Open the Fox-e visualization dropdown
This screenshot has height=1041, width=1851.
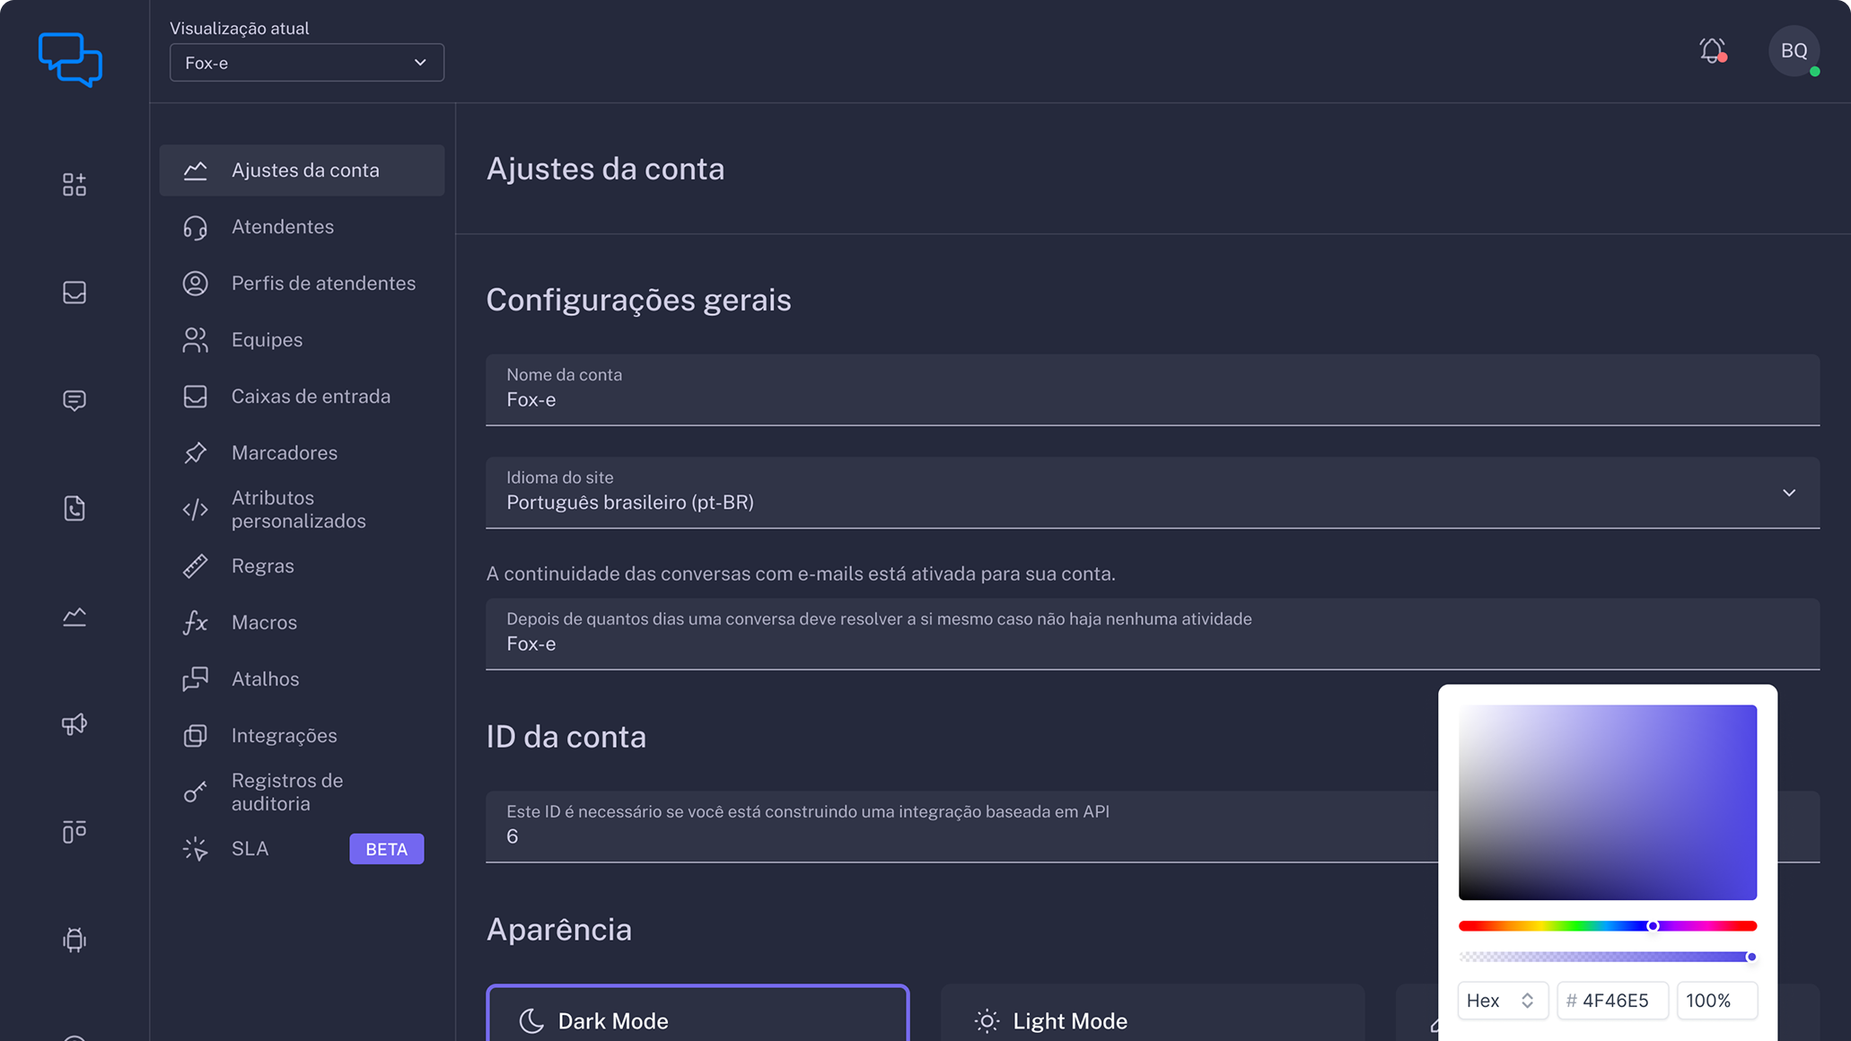coord(306,62)
